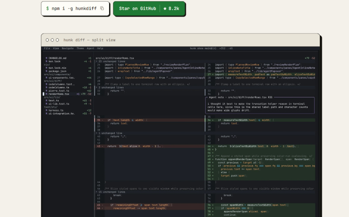Click removed line 43 return text.slice
Screen dimensions: 349x217
[x=150, y=146]
